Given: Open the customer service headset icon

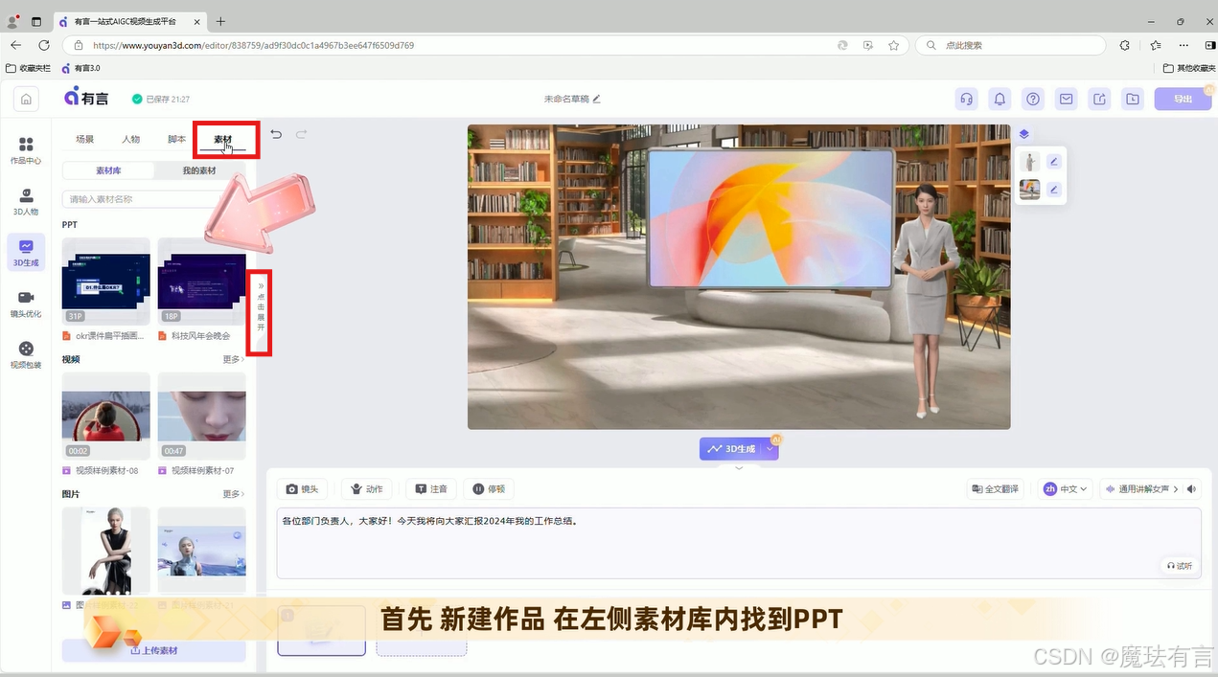Looking at the screenshot, I should 967,99.
